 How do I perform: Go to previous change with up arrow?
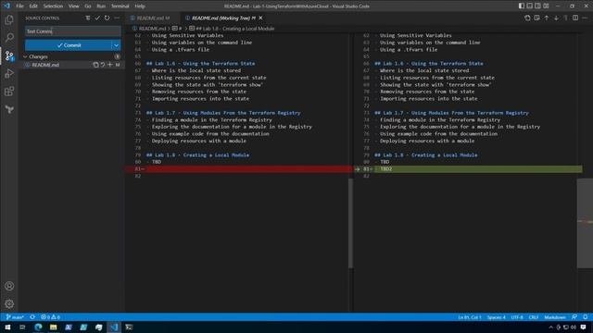[x=547, y=18]
